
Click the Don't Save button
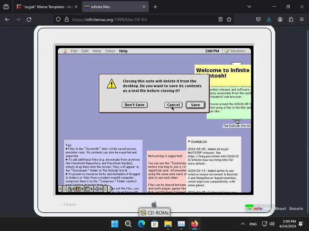coord(135,105)
